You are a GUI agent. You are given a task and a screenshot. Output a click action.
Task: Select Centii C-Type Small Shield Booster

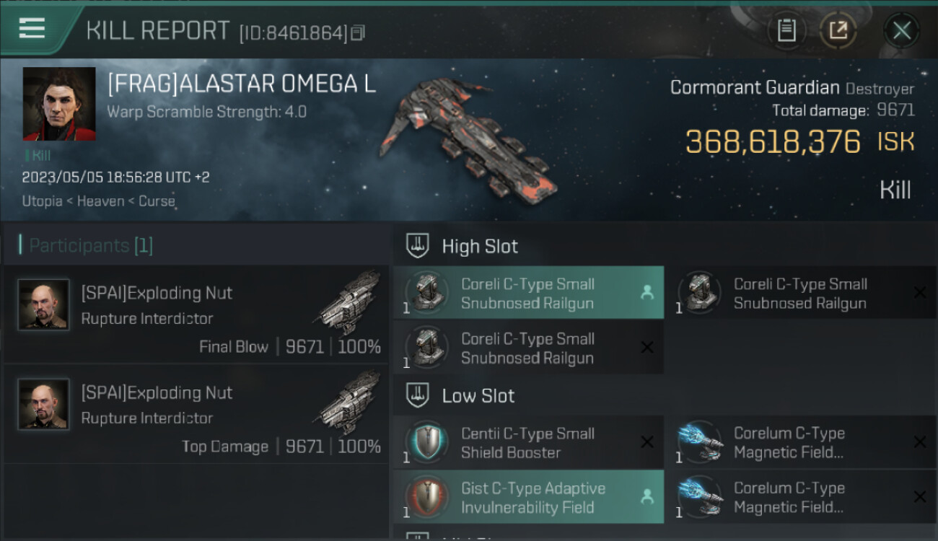pyautogui.click(x=528, y=442)
